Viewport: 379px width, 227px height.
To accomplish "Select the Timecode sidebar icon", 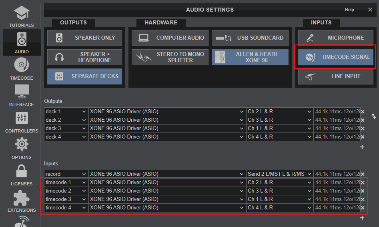I will [21, 68].
